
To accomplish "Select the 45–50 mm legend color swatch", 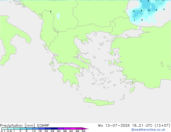I will [x=79, y=128].
